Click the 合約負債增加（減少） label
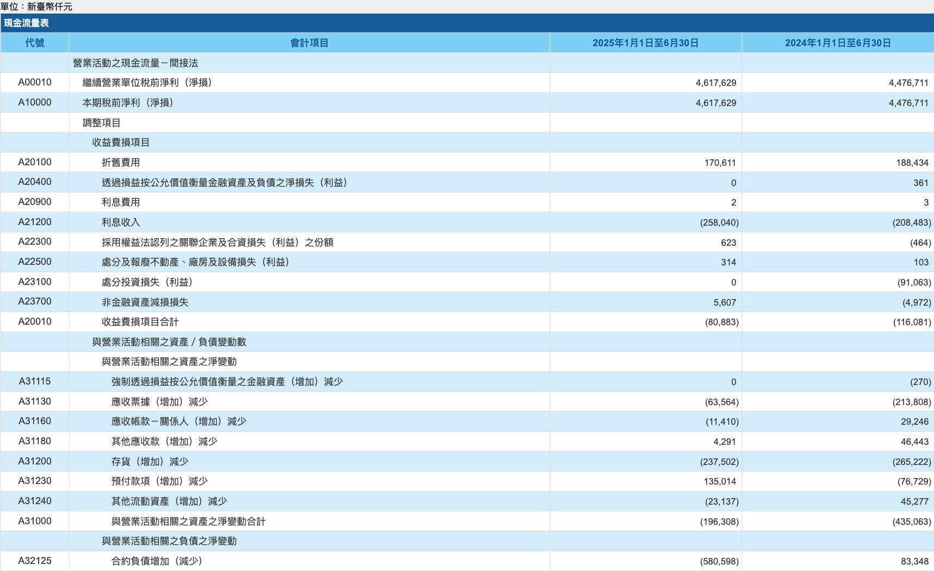The height and width of the screenshot is (571, 934). pyautogui.click(x=157, y=561)
